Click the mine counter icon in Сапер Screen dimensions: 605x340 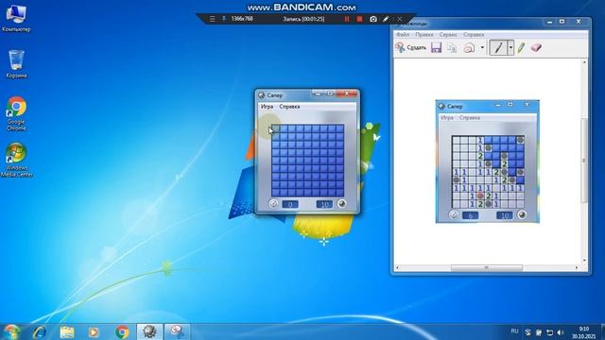coord(341,204)
